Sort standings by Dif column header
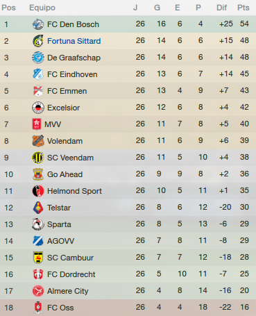The image size is (256, 316). pos(221,8)
